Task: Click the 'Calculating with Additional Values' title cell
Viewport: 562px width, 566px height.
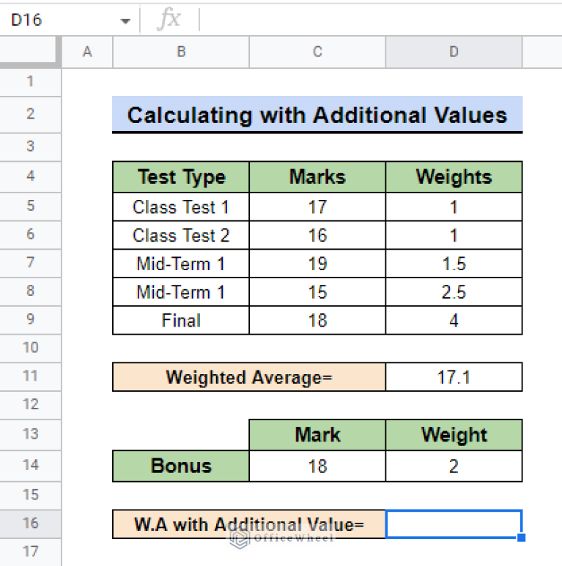Action: (x=317, y=115)
